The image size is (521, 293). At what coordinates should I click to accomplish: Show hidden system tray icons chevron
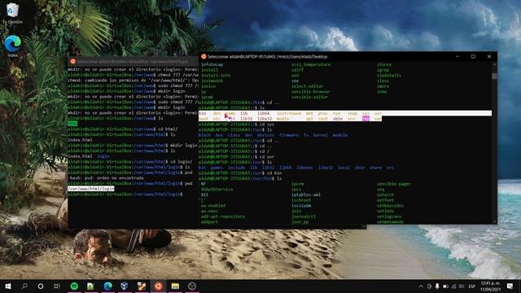(421, 286)
